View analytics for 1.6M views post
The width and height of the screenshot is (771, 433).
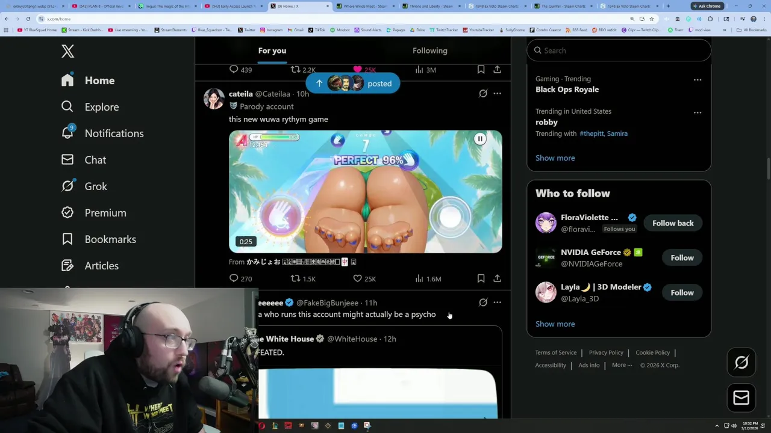(428, 278)
